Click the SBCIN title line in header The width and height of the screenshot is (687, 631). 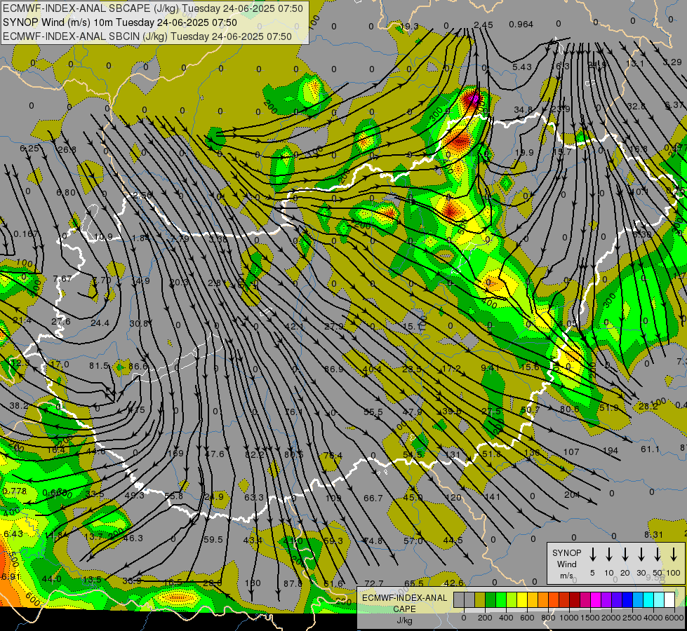point(147,36)
